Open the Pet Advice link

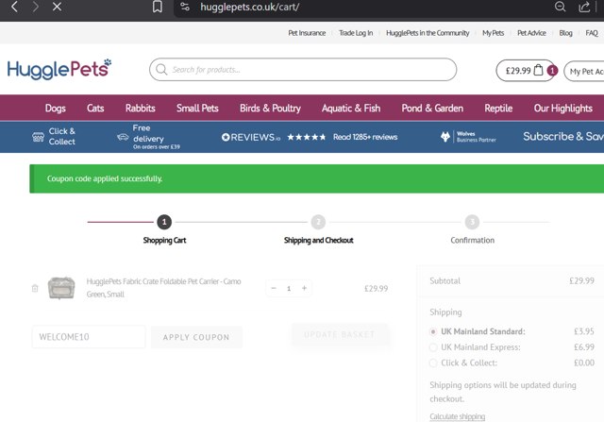coord(531,33)
